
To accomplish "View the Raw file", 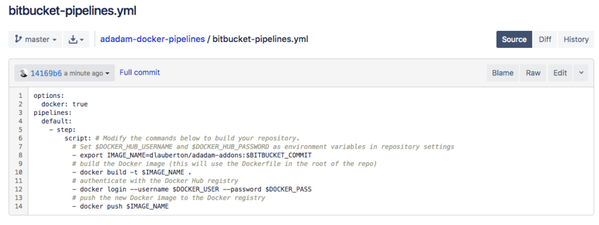I will point(533,73).
